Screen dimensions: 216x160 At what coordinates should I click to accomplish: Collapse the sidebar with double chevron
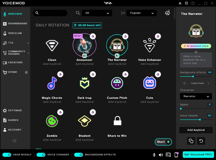click(15, 141)
